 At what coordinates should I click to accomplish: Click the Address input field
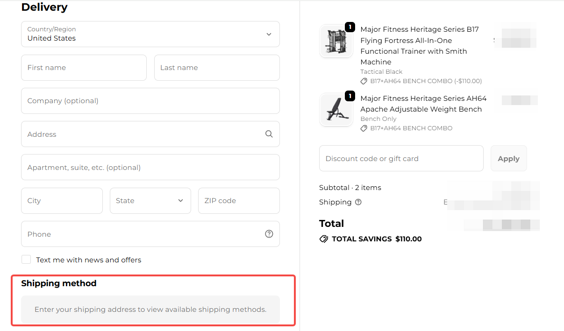[x=140, y=134]
